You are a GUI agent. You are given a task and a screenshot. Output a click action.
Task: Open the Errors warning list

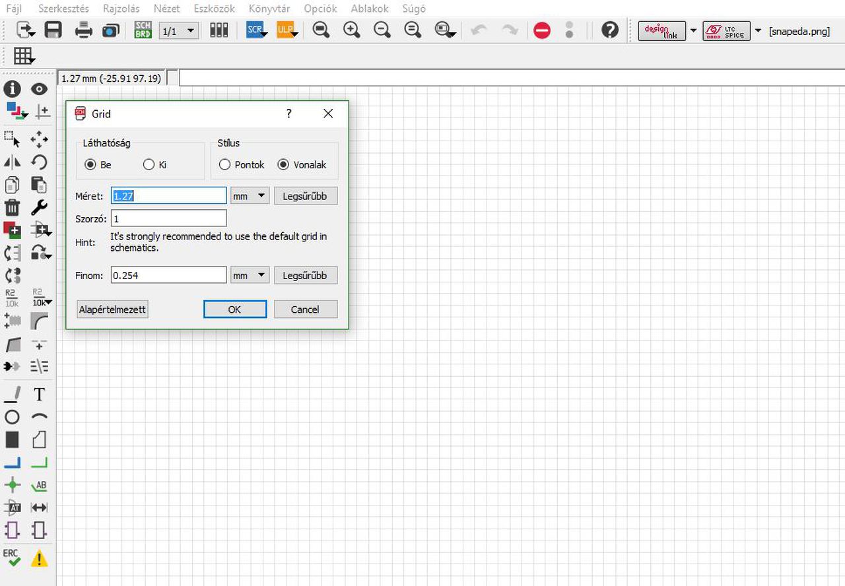point(40,559)
